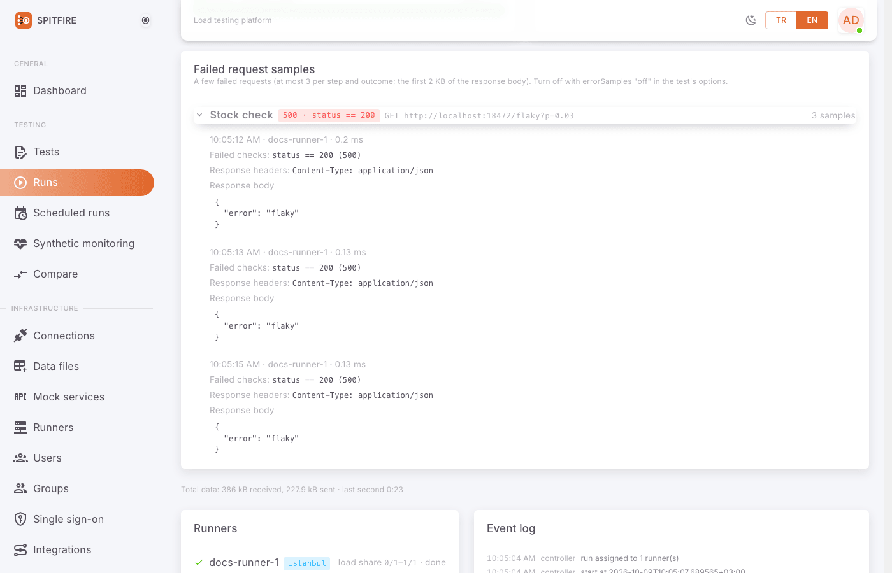Click the Data files table icon
Viewport: 892px width, 573px height.
pyautogui.click(x=20, y=366)
